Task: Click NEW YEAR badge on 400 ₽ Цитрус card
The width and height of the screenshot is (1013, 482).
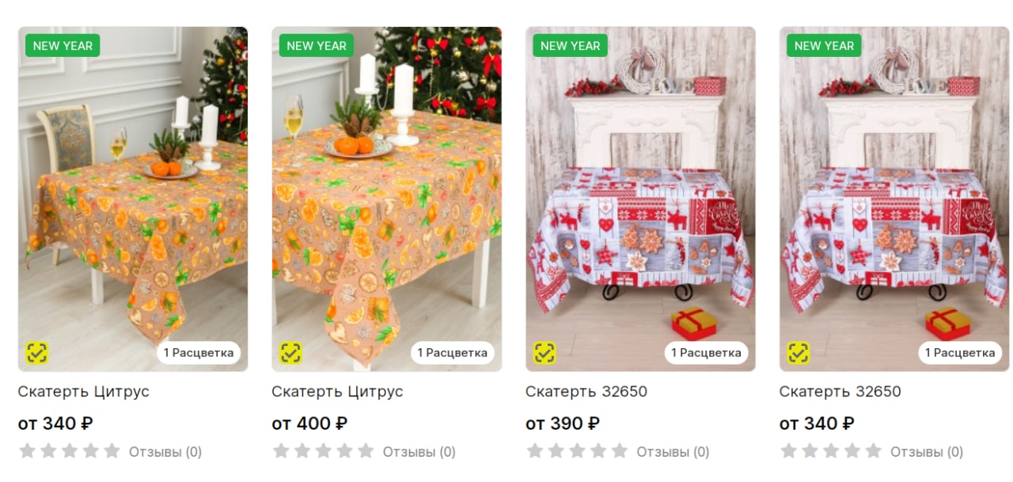Action: click(317, 46)
